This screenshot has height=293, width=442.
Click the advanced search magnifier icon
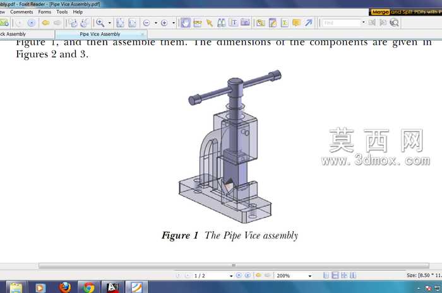coord(395,23)
